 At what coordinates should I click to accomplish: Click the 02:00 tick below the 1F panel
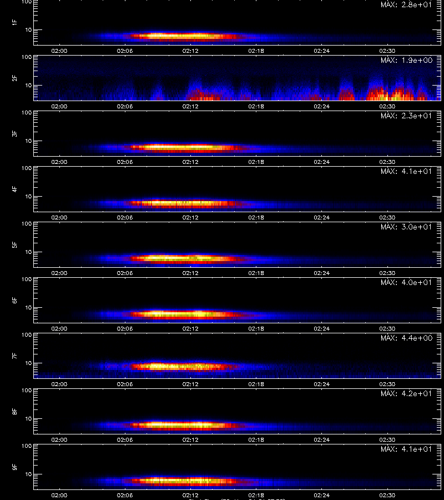coord(59,51)
